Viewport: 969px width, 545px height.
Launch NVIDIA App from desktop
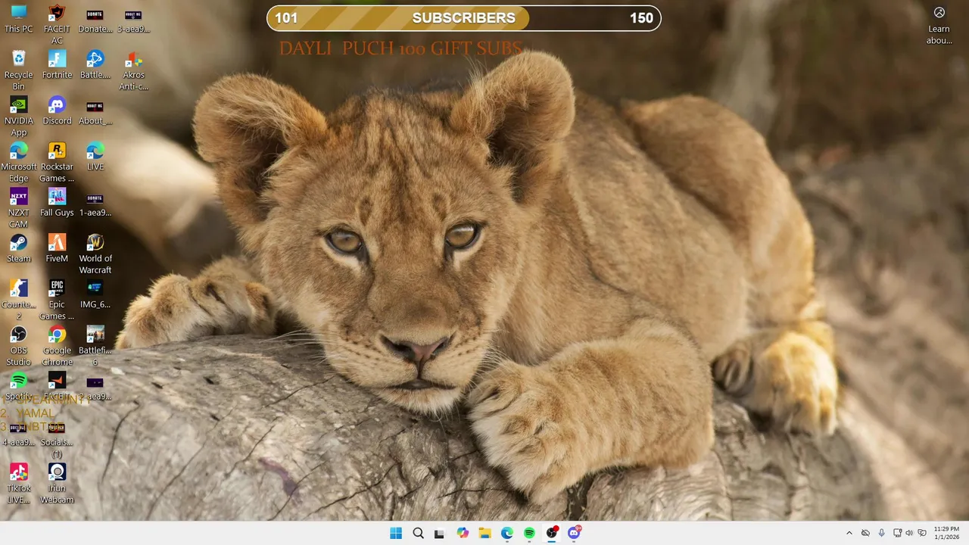(18, 117)
